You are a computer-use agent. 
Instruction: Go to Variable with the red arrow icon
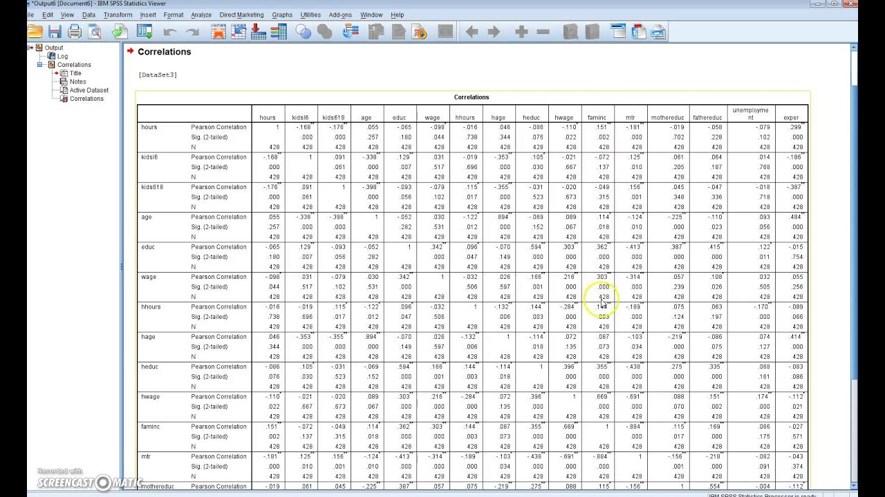tap(259, 31)
